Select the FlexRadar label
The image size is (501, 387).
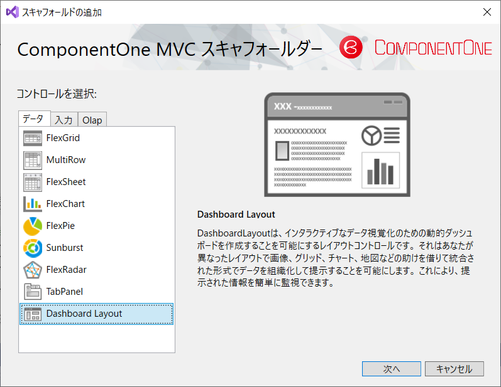(x=67, y=270)
